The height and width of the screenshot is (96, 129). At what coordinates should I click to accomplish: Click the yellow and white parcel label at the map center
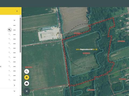pyautogui.click(x=87, y=49)
